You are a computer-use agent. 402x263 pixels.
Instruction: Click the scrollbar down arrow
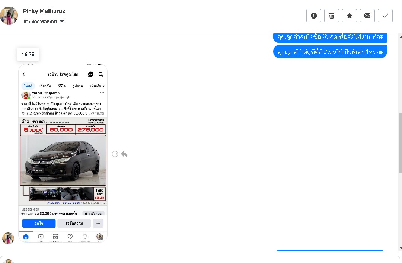pos(400,248)
